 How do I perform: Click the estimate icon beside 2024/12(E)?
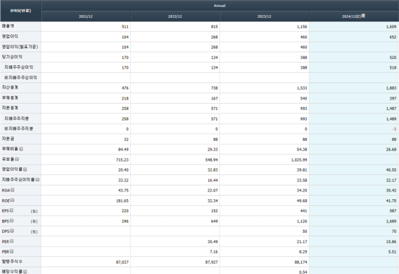[x=363, y=16]
